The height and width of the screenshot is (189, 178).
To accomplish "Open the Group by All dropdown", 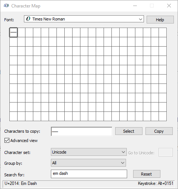I will (x=88, y=163).
